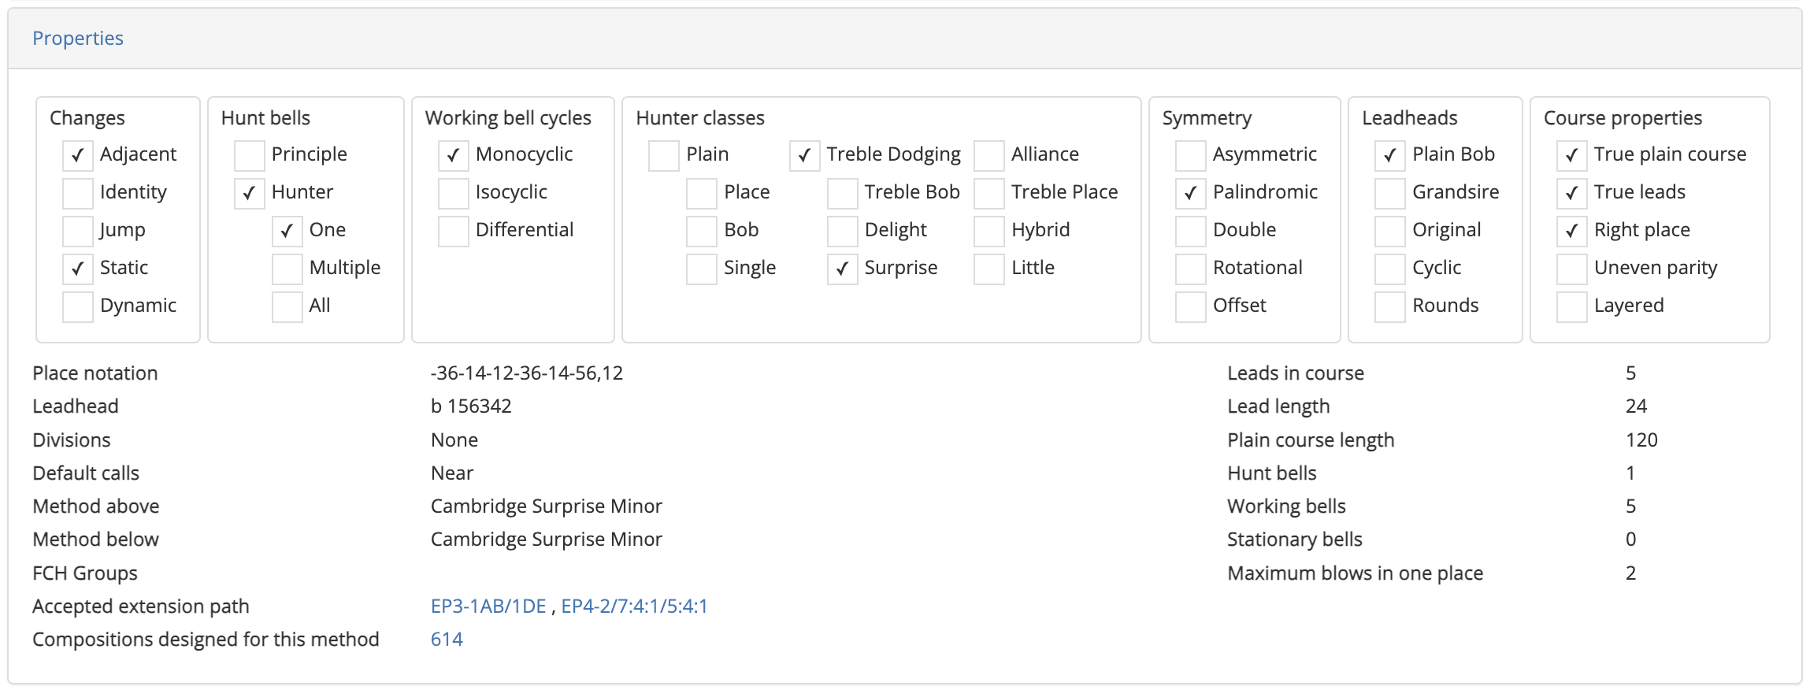The height and width of the screenshot is (690, 1810).
Task: Check the Uneven parity checkbox
Action: pos(1572,269)
